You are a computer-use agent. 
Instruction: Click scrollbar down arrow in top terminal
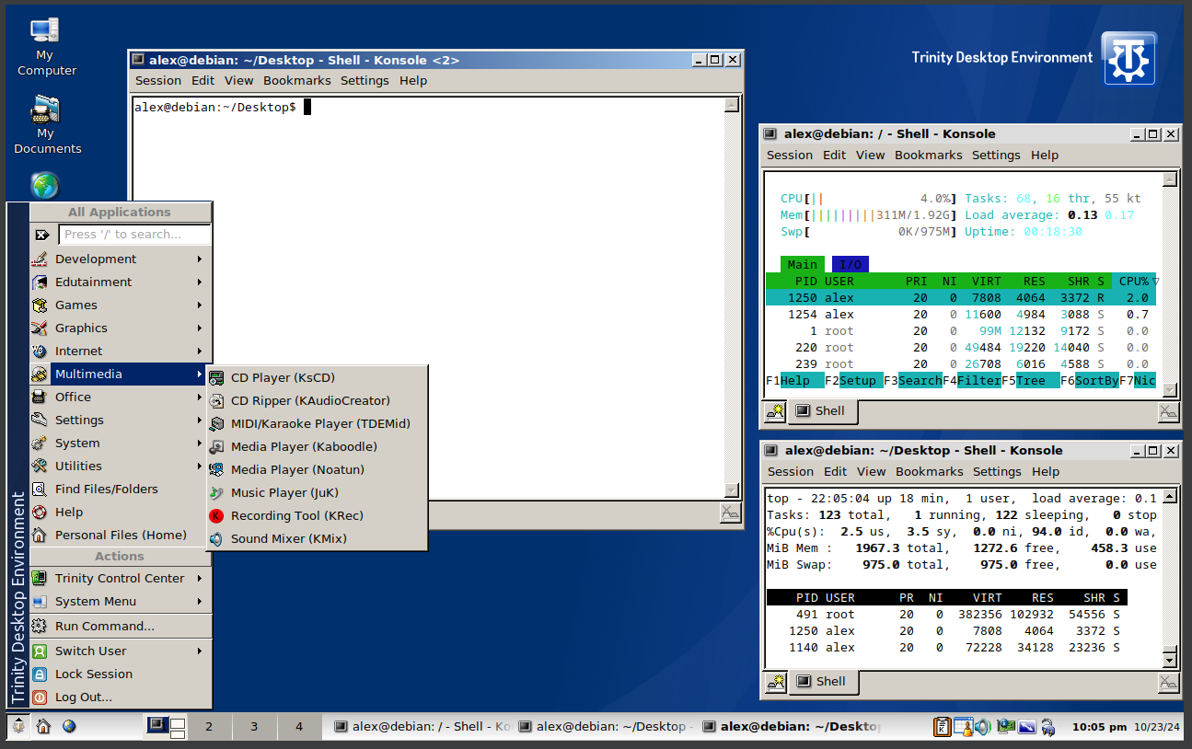pos(1170,660)
